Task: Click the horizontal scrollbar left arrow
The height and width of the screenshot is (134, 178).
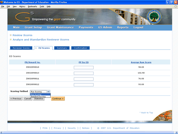Action: [x=1, y=133]
